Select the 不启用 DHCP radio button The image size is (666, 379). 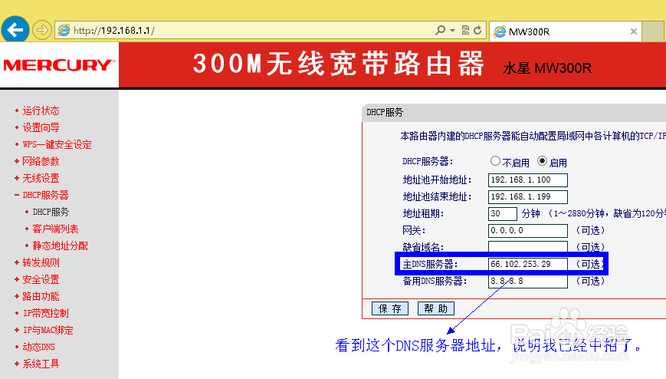[x=495, y=161]
